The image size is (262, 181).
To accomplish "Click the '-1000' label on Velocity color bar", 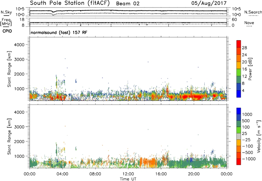I will pos(249,159).
